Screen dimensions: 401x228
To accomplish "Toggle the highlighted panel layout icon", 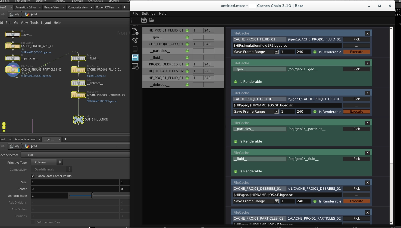I will [135, 57].
